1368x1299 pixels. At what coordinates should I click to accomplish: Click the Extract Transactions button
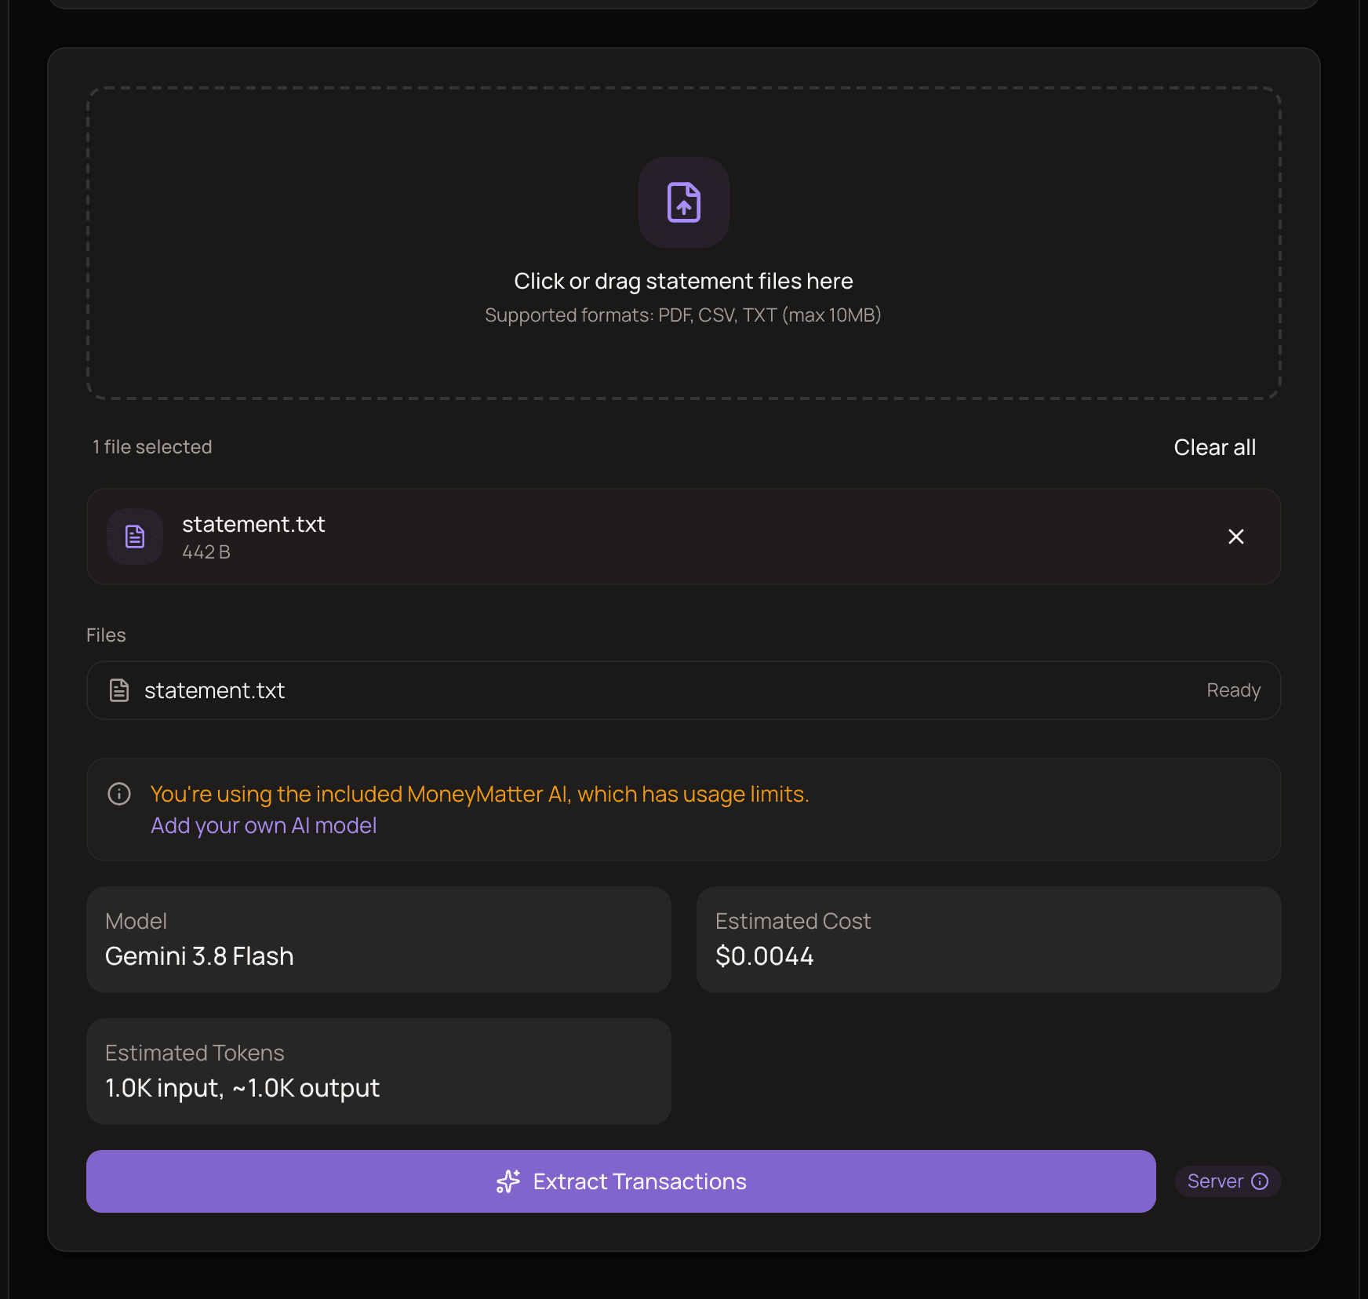click(x=620, y=1181)
